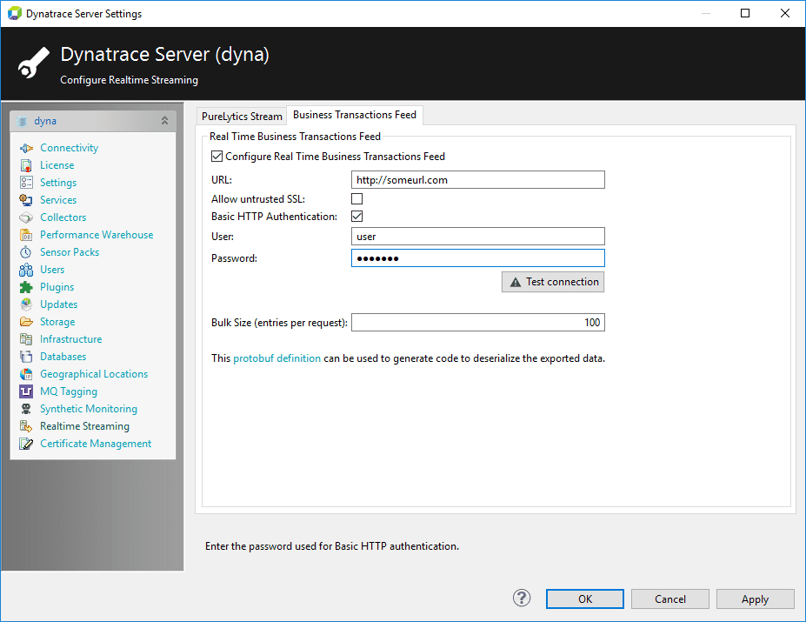The image size is (806, 622).
Task: Switch to the PureLytics Stream tab
Action: click(x=242, y=117)
